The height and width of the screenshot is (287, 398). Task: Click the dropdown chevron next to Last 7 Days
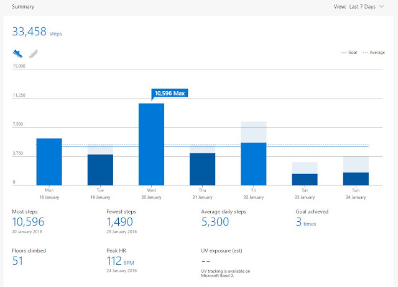pyautogui.click(x=381, y=7)
